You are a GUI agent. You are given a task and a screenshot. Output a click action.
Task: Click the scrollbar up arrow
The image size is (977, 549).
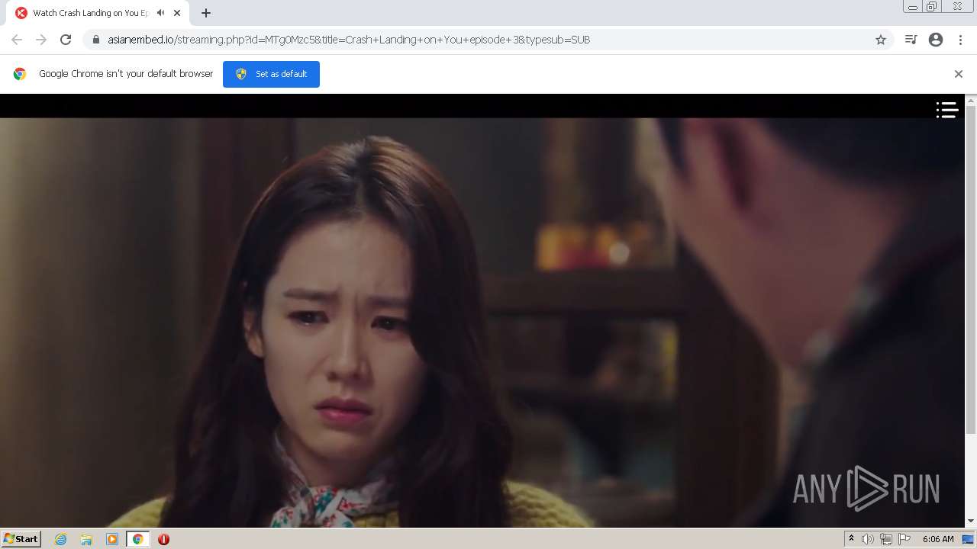[x=971, y=100]
